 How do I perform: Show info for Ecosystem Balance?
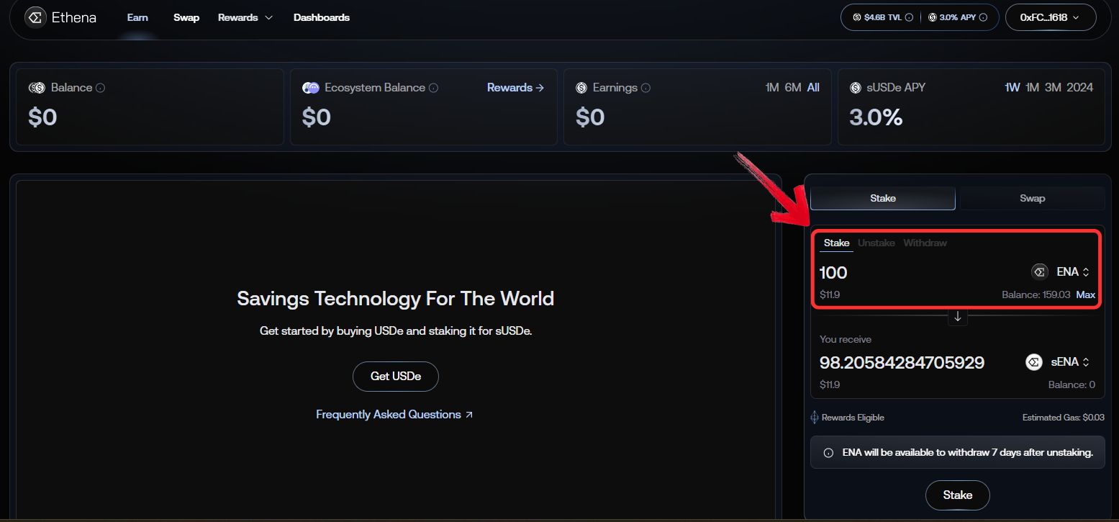pyautogui.click(x=434, y=88)
